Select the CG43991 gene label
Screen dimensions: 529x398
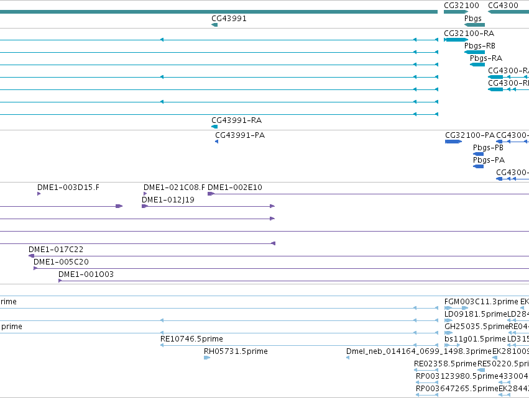(x=229, y=19)
